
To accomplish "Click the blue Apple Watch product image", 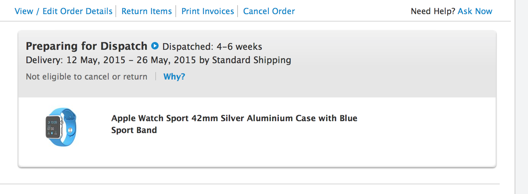I will coord(61,127).
